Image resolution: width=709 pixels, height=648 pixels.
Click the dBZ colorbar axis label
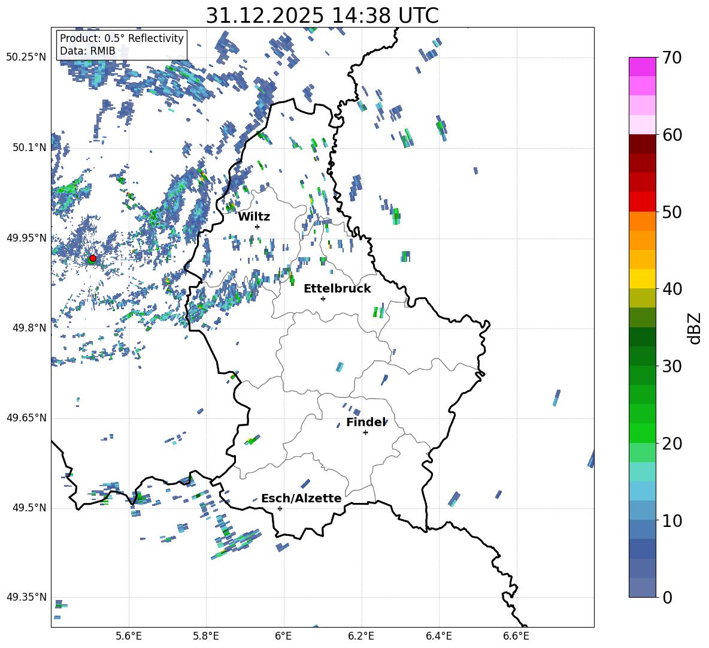pyautogui.click(x=695, y=328)
